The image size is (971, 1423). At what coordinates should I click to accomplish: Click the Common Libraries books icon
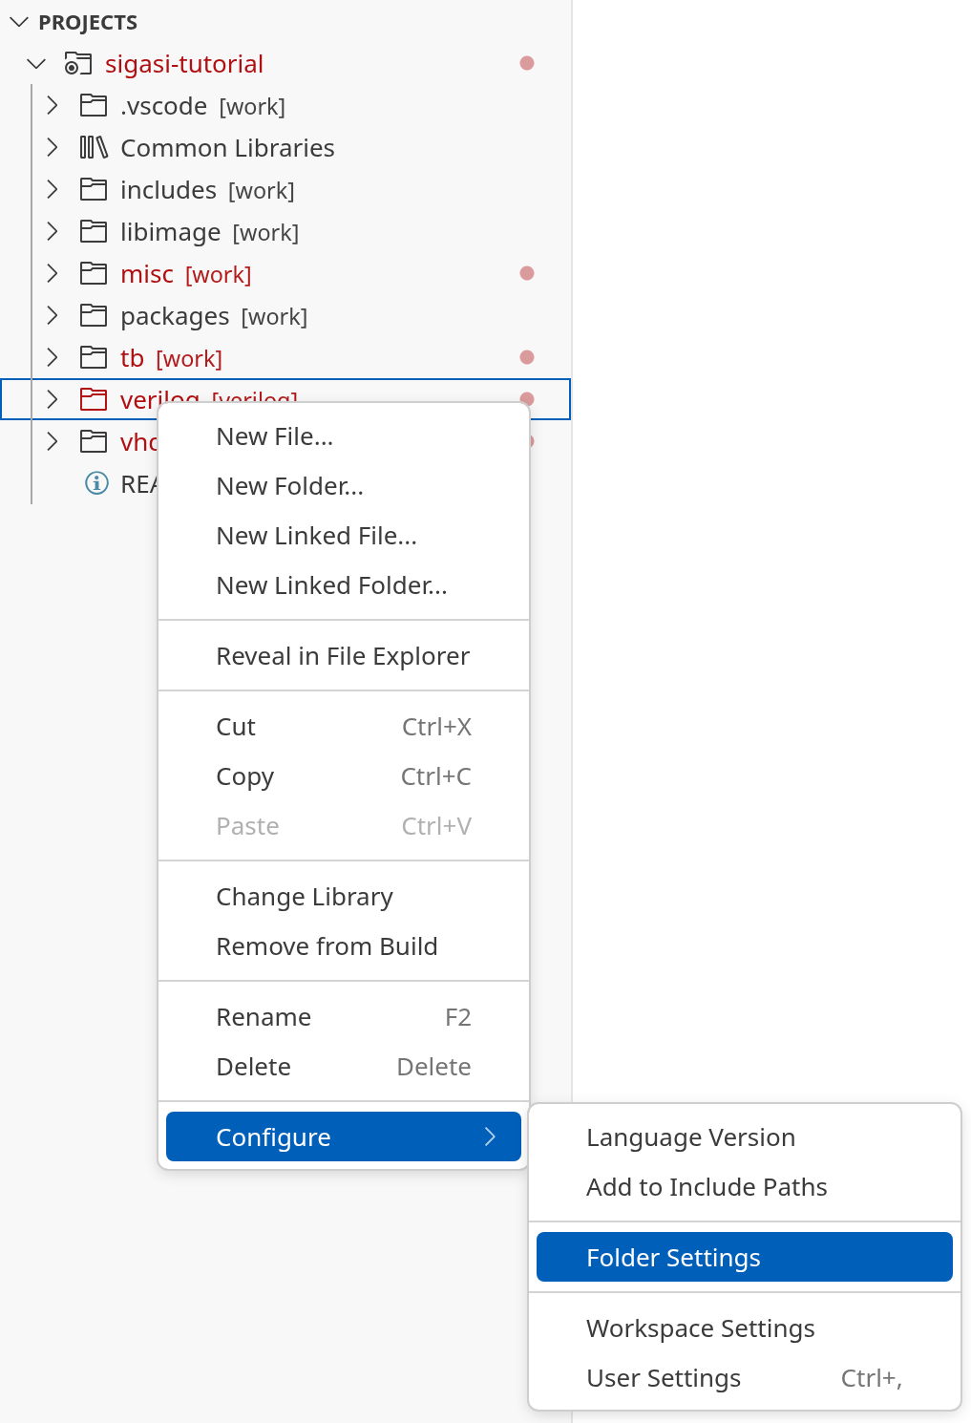click(94, 148)
